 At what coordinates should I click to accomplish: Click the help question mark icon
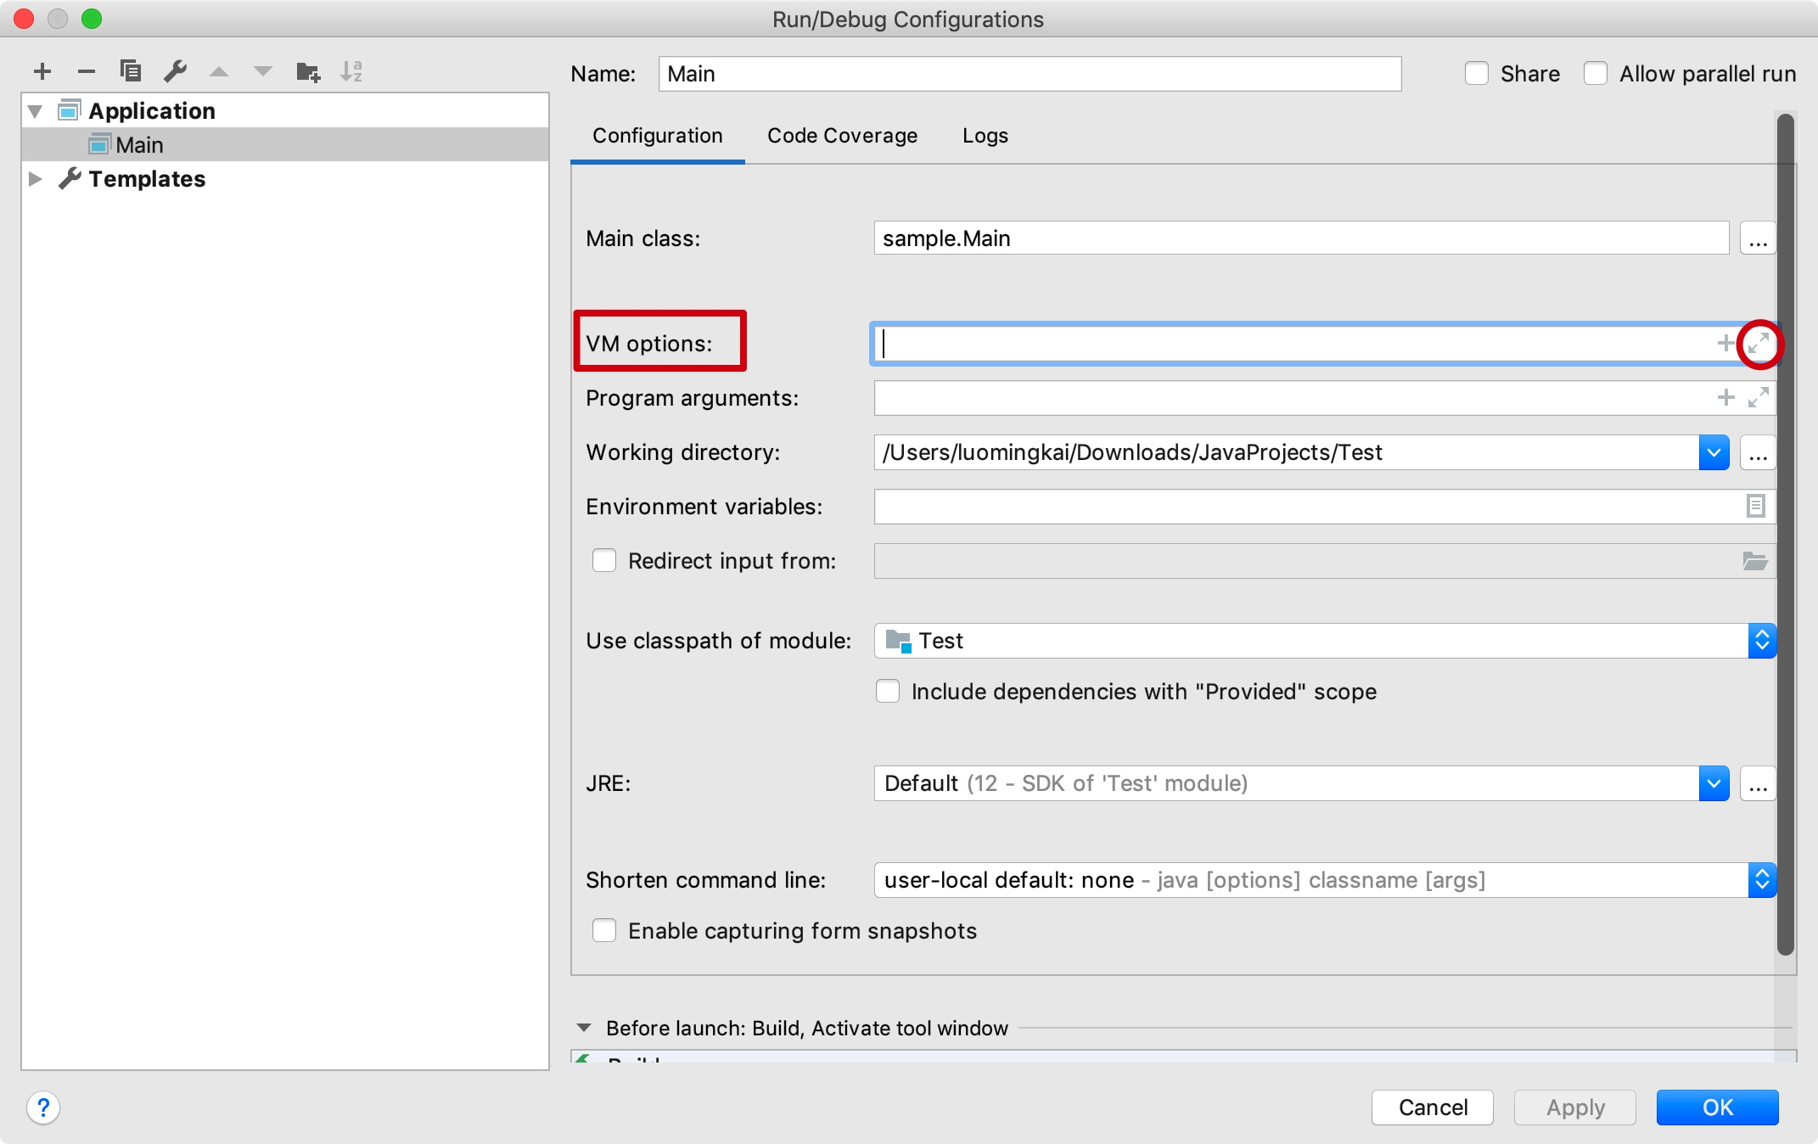pyautogui.click(x=43, y=1108)
